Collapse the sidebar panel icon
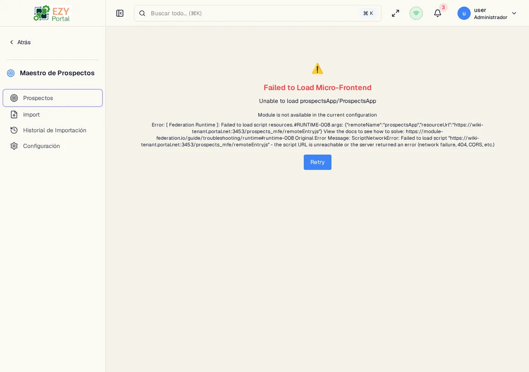The height and width of the screenshot is (372, 529). click(120, 13)
